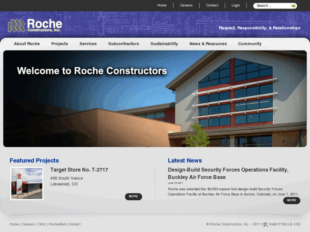Click the Valid HTML5 & CSS link
Image resolution: width=310 pixels, height=232 pixels.
click(x=284, y=224)
